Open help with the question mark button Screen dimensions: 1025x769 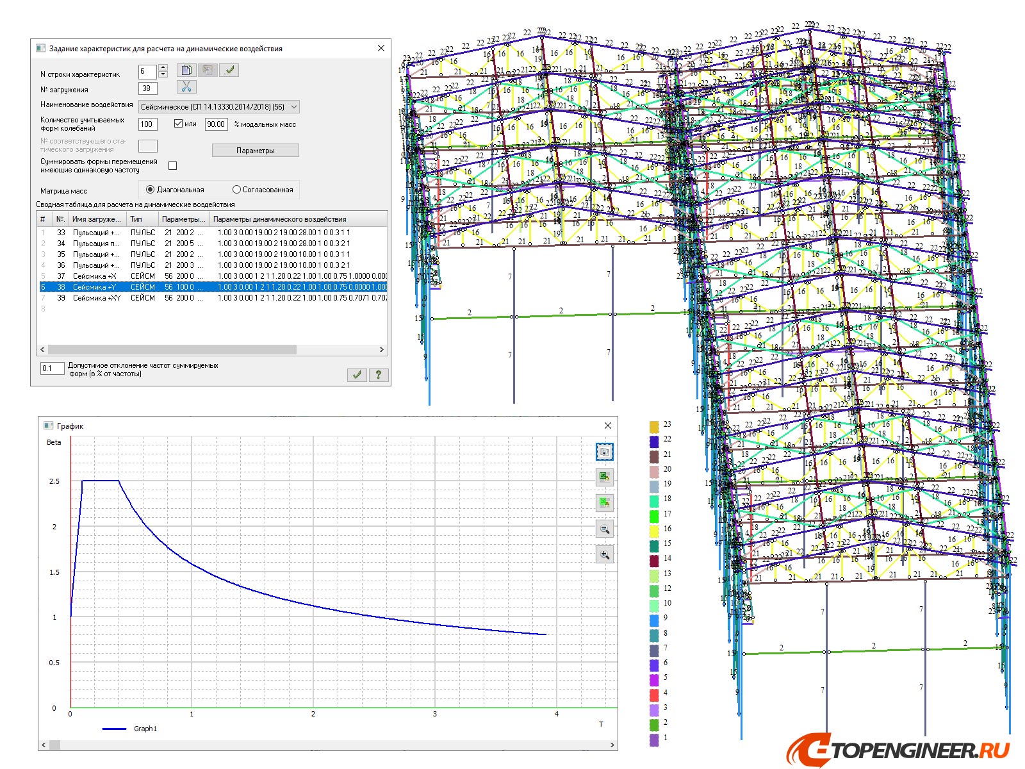click(379, 375)
